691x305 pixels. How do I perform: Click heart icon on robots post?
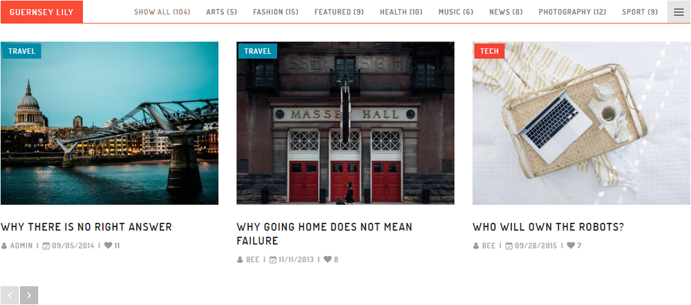coord(571,246)
